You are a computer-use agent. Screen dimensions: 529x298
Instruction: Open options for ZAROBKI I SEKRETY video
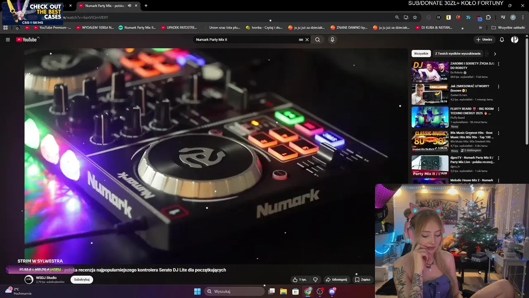[498, 64]
